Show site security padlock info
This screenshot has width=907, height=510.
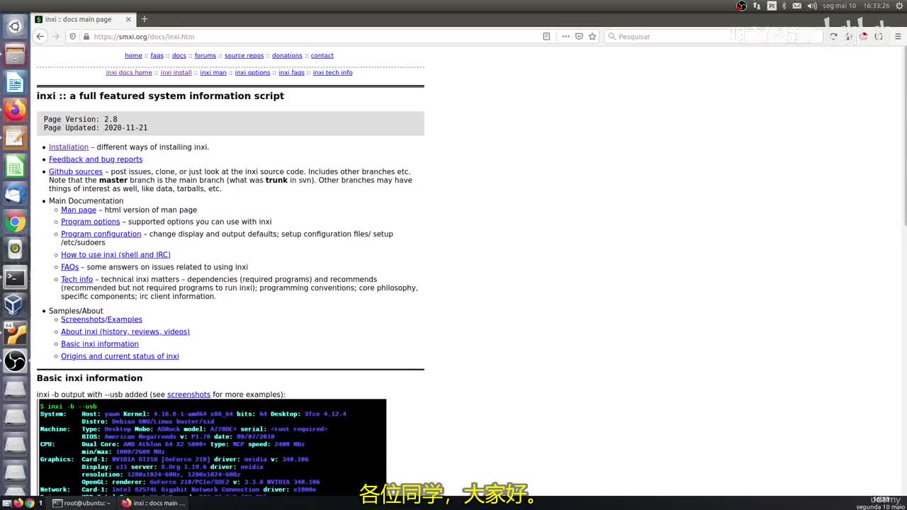86,36
